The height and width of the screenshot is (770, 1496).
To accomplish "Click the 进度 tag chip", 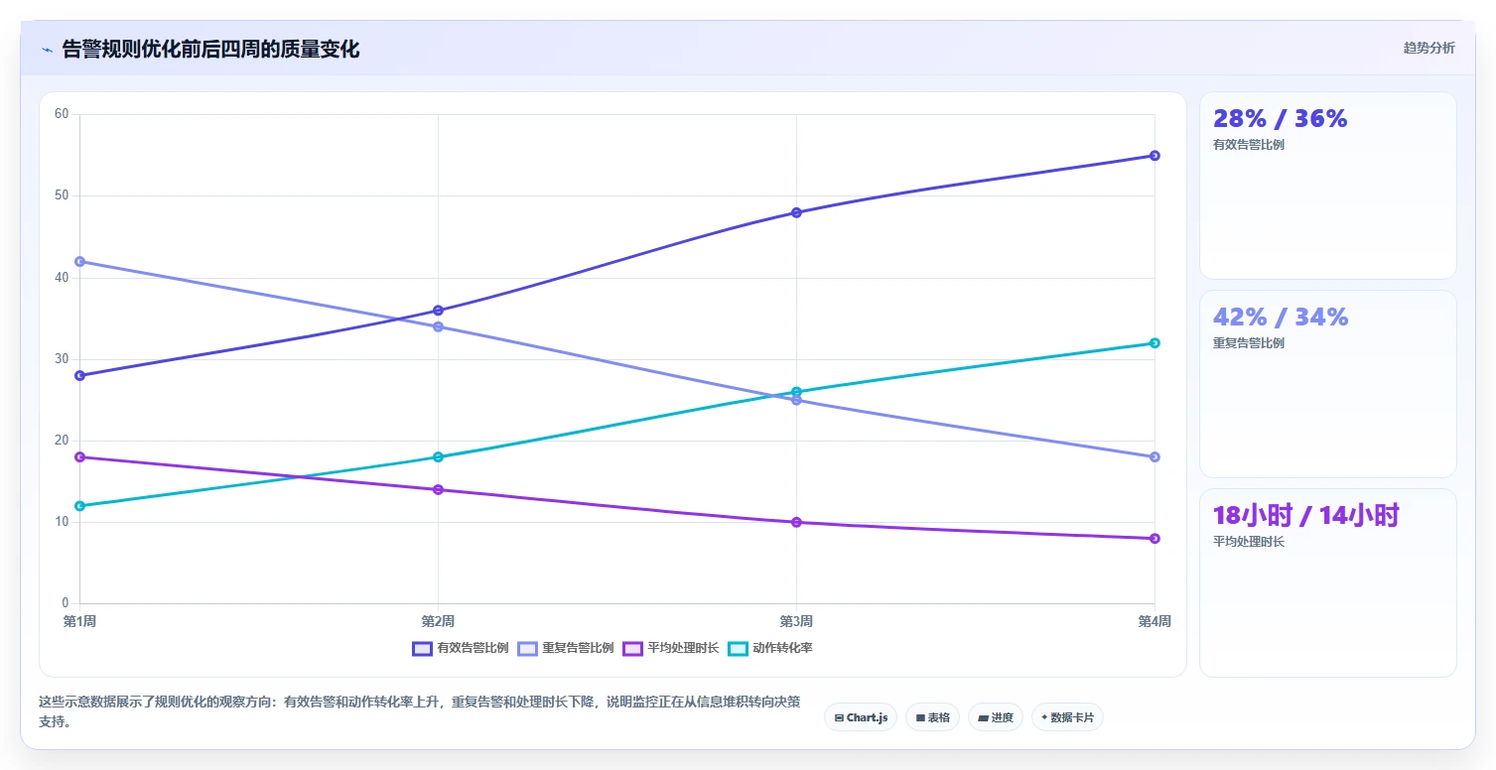I will click(995, 717).
